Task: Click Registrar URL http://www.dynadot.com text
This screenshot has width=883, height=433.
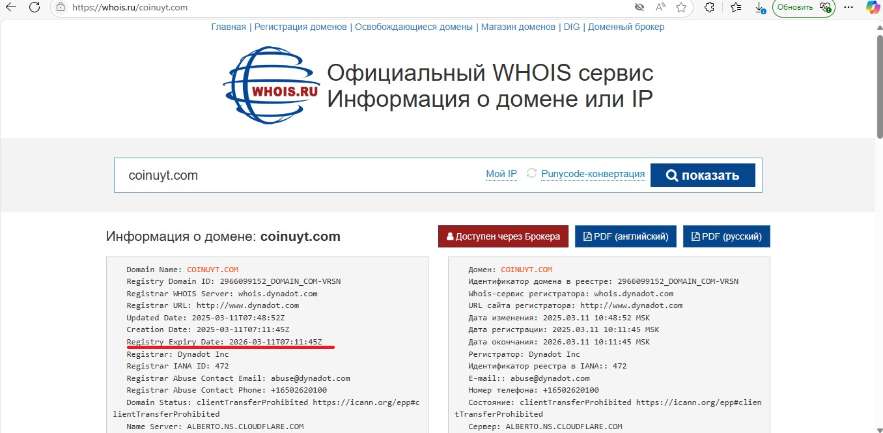Action: pos(213,305)
